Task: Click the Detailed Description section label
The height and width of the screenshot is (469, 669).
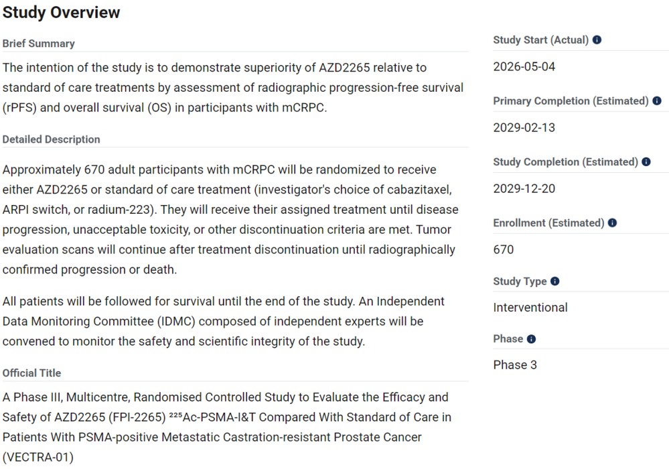Action: pyautogui.click(x=51, y=139)
